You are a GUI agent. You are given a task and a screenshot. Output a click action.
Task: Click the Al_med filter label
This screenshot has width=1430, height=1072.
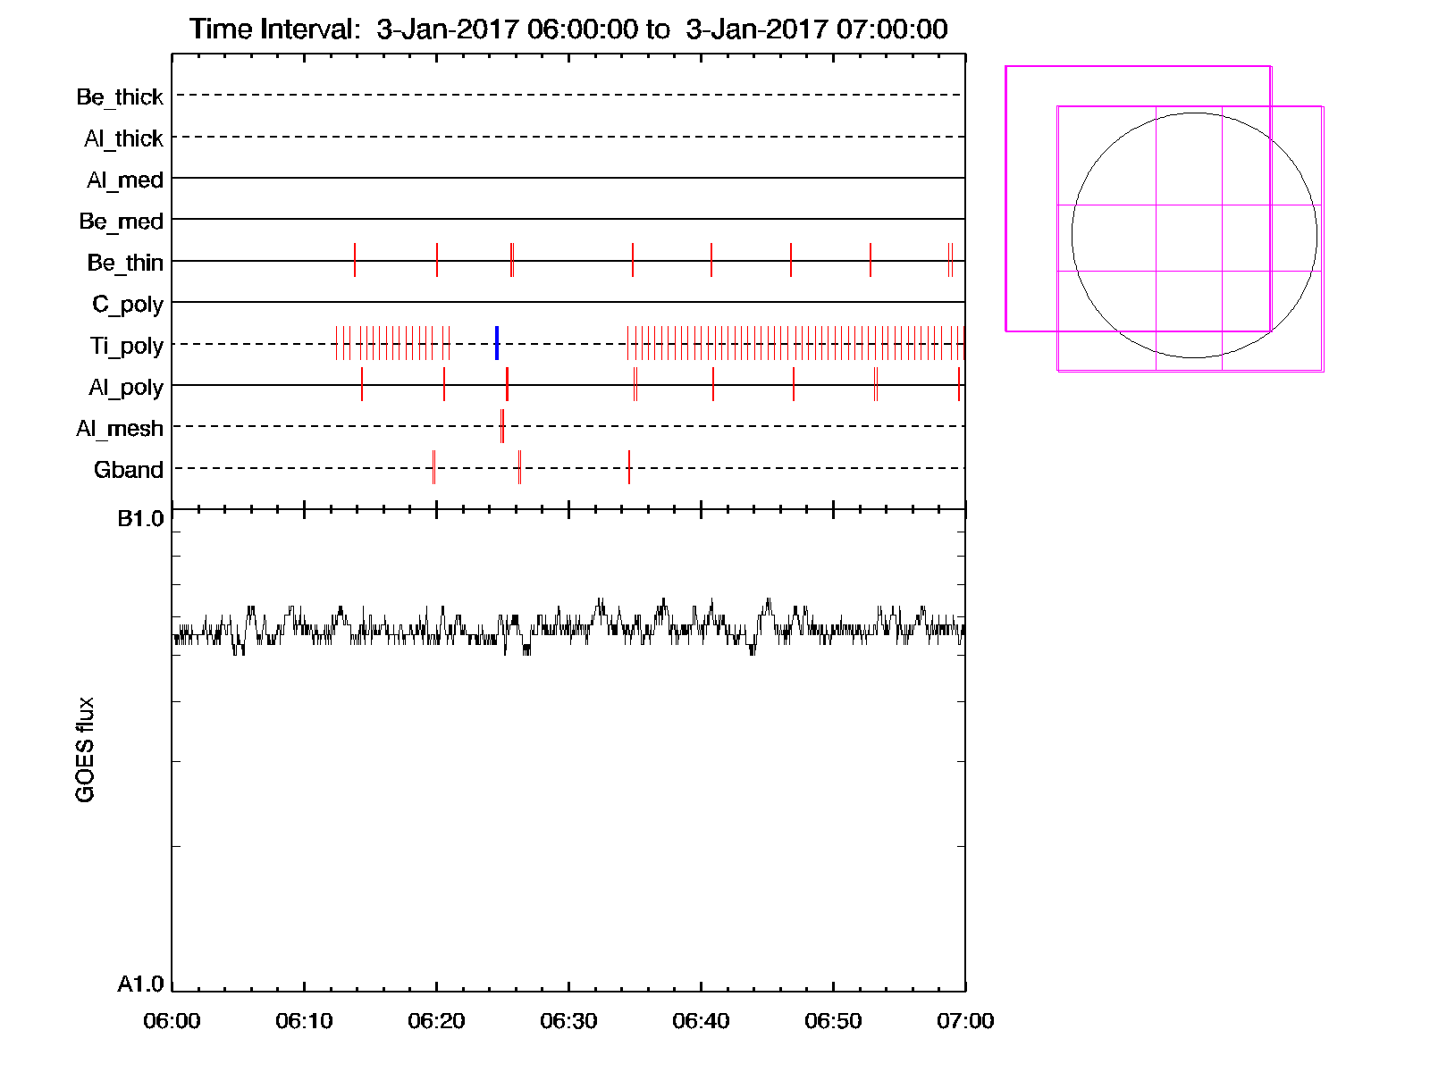(x=125, y=180)
